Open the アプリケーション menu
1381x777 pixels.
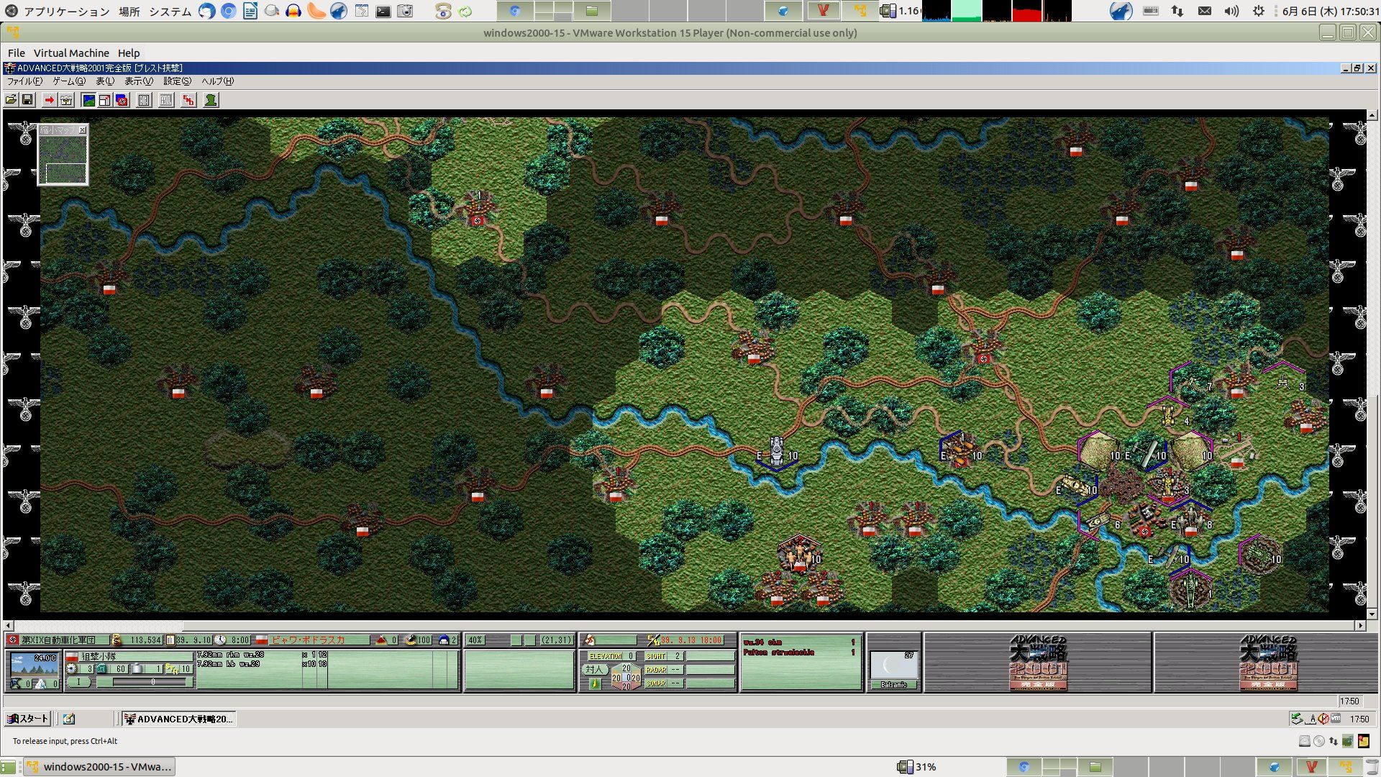[66, 12]
